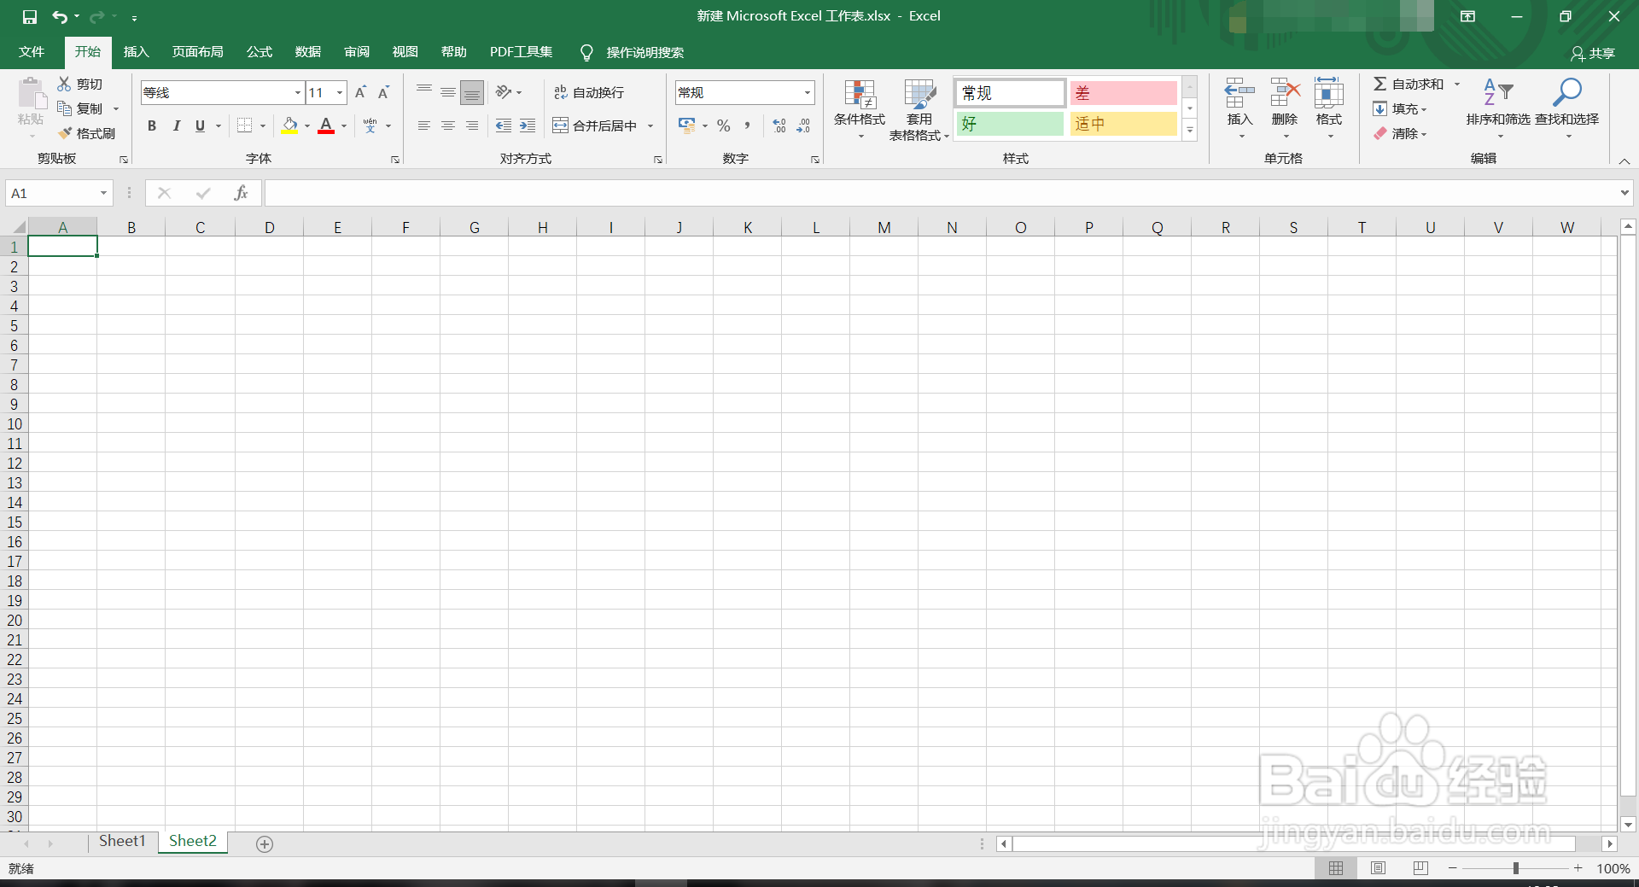
Task: Apply the Good (好) cell style
Action: 1010,124
